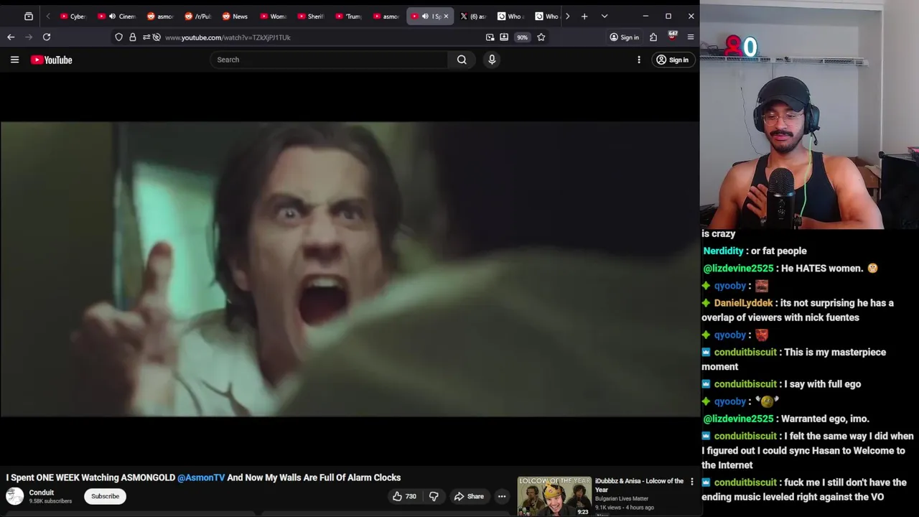The height and width of the screenshot is (517, 919).
Task: Open a new browser tab
Action: [x=584, y=16]
